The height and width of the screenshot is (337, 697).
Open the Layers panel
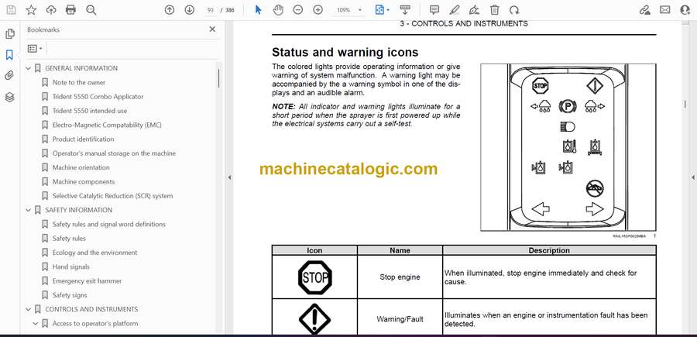tap(9, 97)
